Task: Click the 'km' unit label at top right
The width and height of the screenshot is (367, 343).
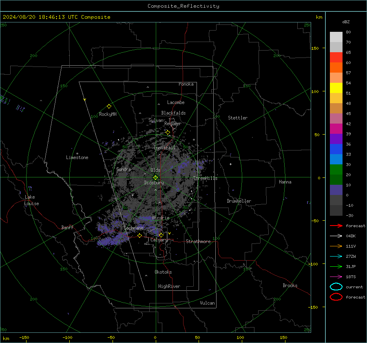Action: (x=319, y=17)
